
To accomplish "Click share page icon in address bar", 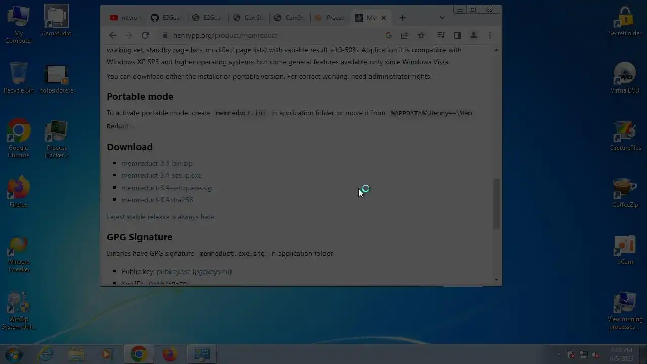I will 405,35.
